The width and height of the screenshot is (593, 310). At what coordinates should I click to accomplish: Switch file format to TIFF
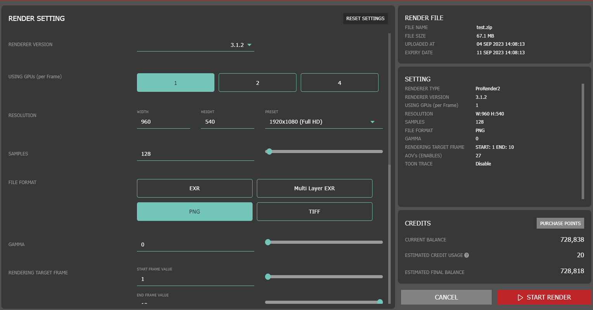pos(314,212)
